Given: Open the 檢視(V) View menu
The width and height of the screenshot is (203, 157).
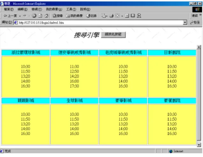Looking at the screenshot, I should pyautogui.click(x=37, y=9).
